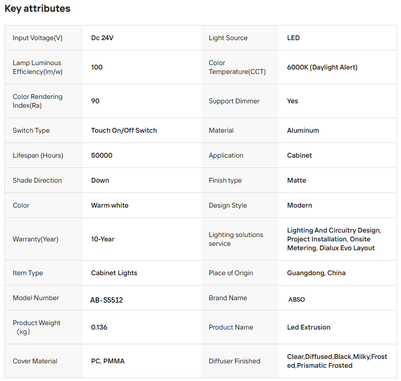Select the ABSO brand name

pyautogui.click(x=297, y=299)
